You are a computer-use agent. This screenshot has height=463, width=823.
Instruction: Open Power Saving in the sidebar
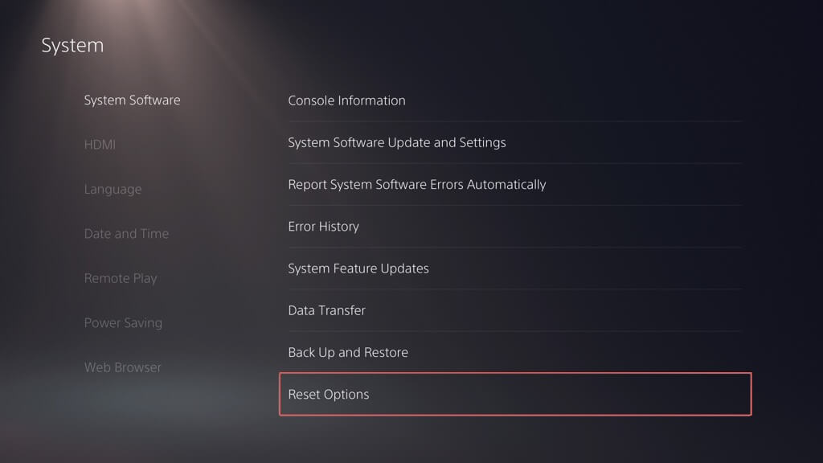[123, 323]
